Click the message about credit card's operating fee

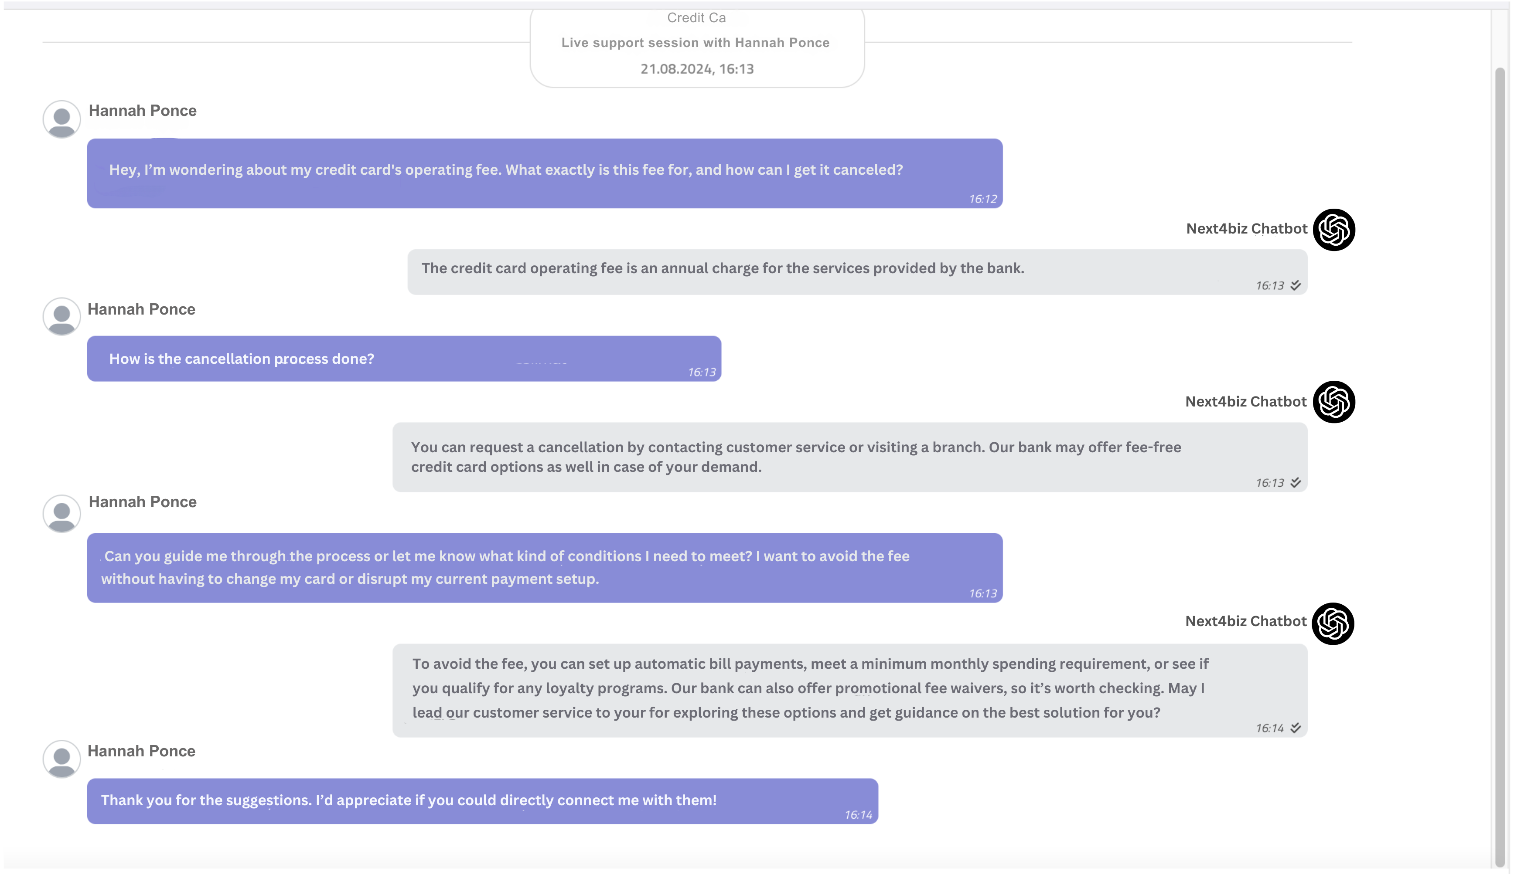coord(544,173)
